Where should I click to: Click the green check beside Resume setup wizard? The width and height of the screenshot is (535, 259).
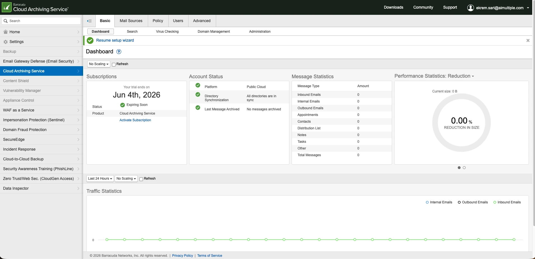tap(90, 41)
